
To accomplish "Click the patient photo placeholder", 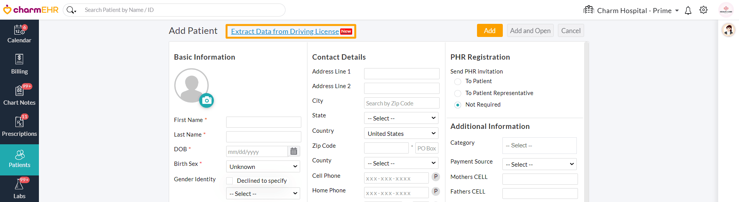I will click(x=191, y=85).
